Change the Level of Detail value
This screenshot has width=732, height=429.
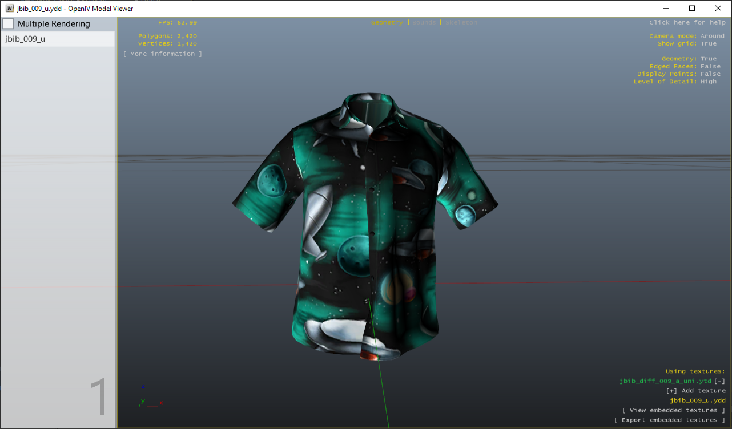pyautogui.click(x=708, y=82)
